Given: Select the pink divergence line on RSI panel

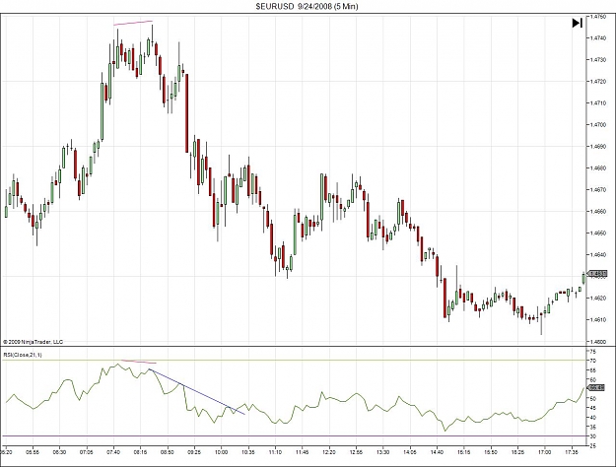Looking at the screenshot, I should pyautogui.click(x=139, y=362).
